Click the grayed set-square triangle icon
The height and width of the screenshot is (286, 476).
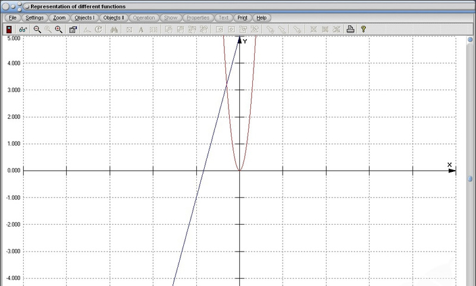click(x=87, y=29)
